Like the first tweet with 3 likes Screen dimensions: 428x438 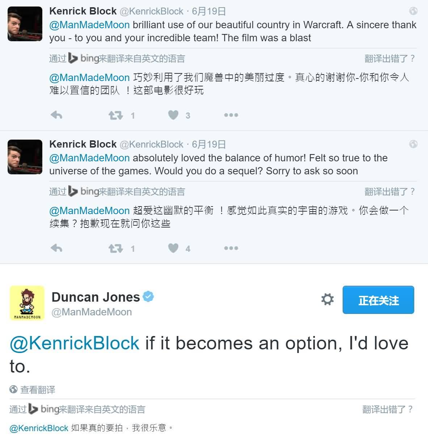click(173, 115)
